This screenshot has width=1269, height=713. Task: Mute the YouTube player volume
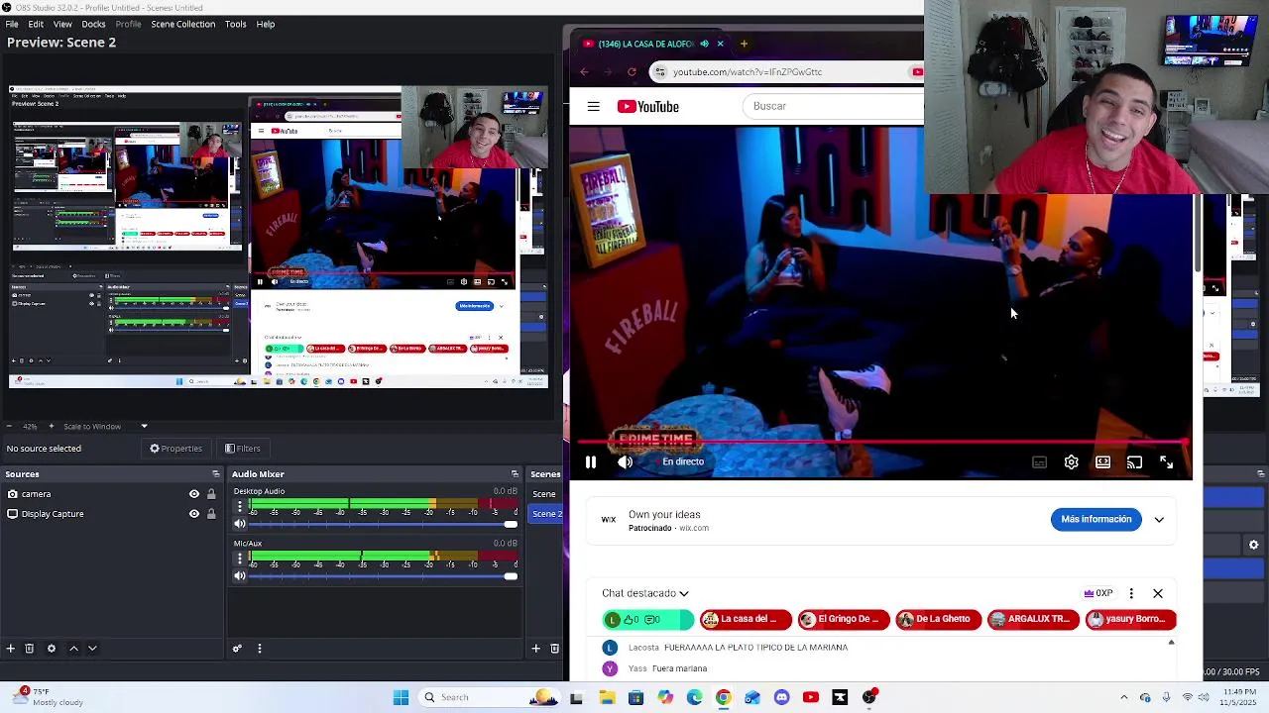coord(625,462)
